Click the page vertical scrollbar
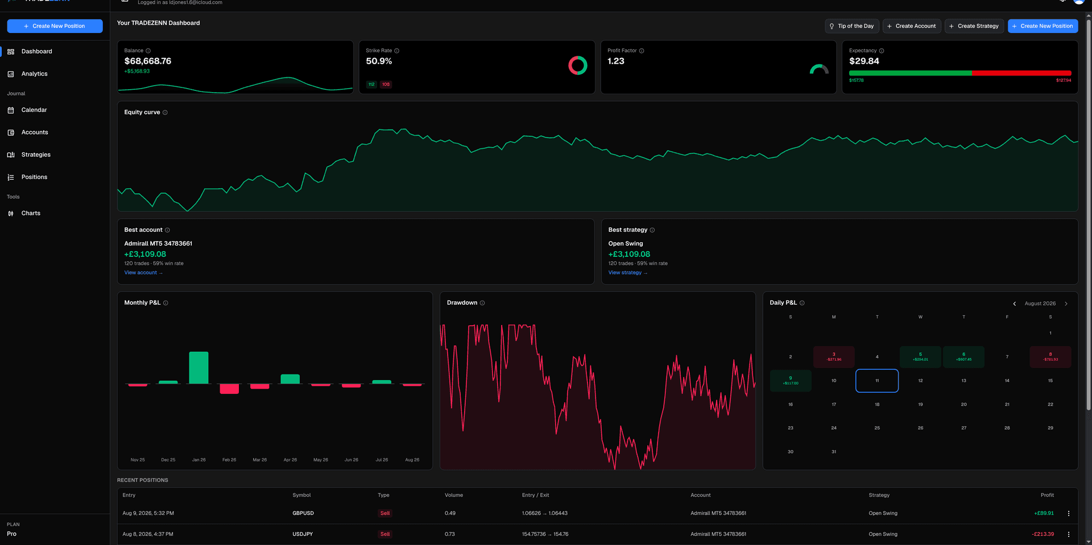1092x545 pixels. tap(1089, 216)
